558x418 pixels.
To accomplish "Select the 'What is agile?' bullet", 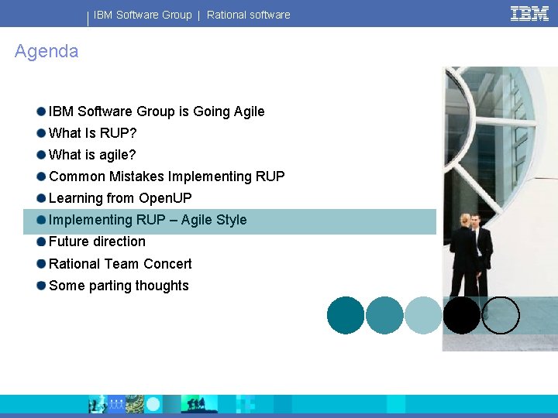I will coord(92,155).
